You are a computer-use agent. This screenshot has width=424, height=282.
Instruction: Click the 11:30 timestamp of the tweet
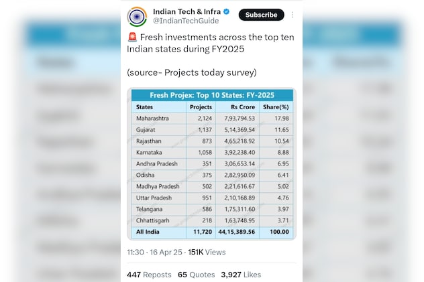coord(136,252)
